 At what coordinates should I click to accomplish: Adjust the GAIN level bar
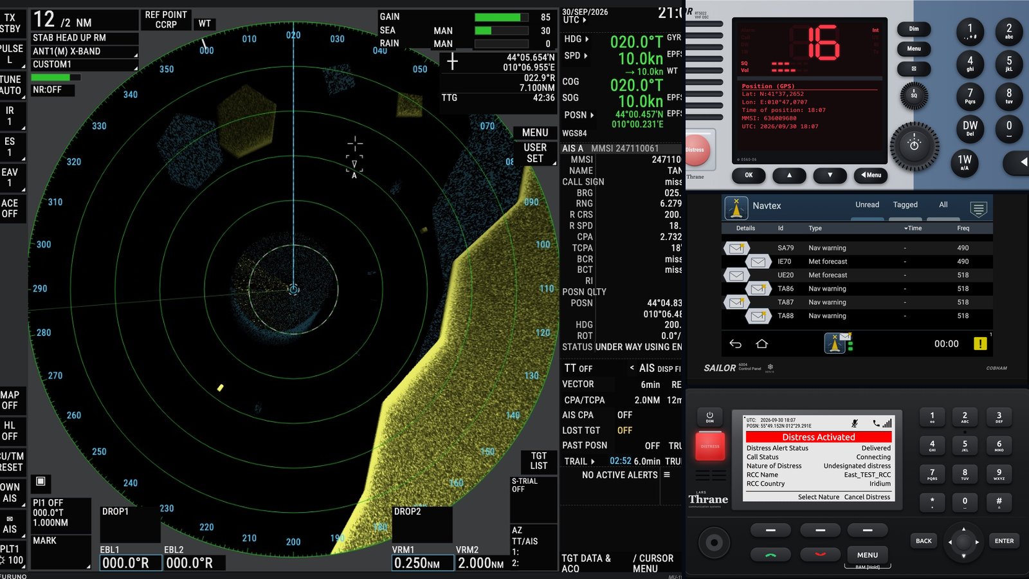tap(502, 17)
